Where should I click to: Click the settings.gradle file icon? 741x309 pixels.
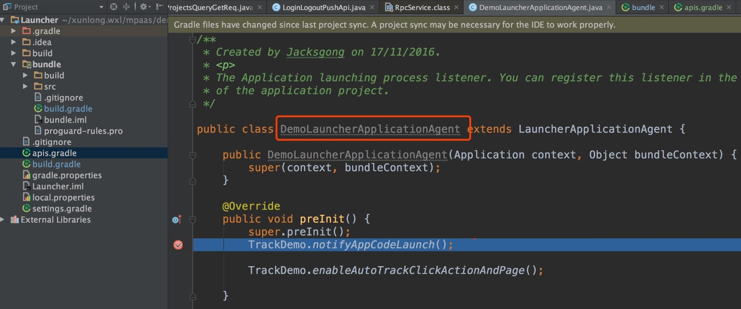coord(26,209)
